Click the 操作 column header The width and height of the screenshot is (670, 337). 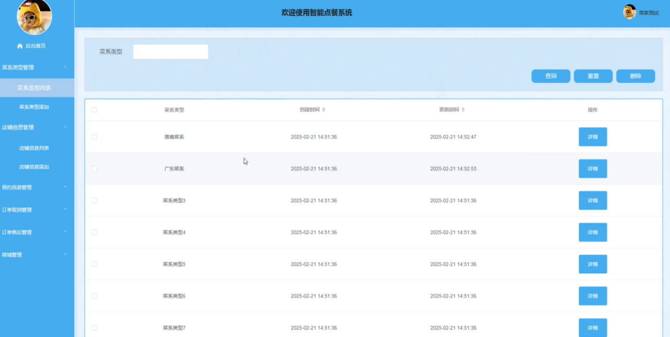pos(593,110)
